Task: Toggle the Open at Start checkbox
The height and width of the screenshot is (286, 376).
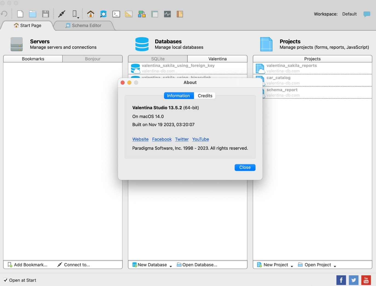Action: tap(6, 280)
